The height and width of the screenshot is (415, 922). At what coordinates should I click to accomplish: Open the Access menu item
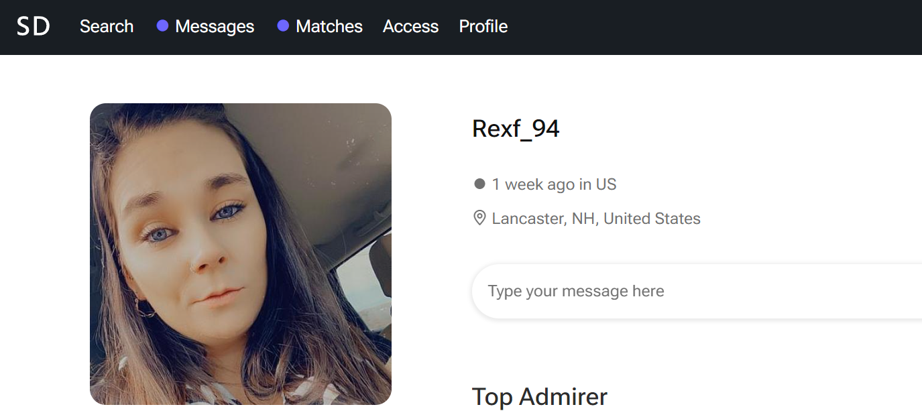coord(410,26)
